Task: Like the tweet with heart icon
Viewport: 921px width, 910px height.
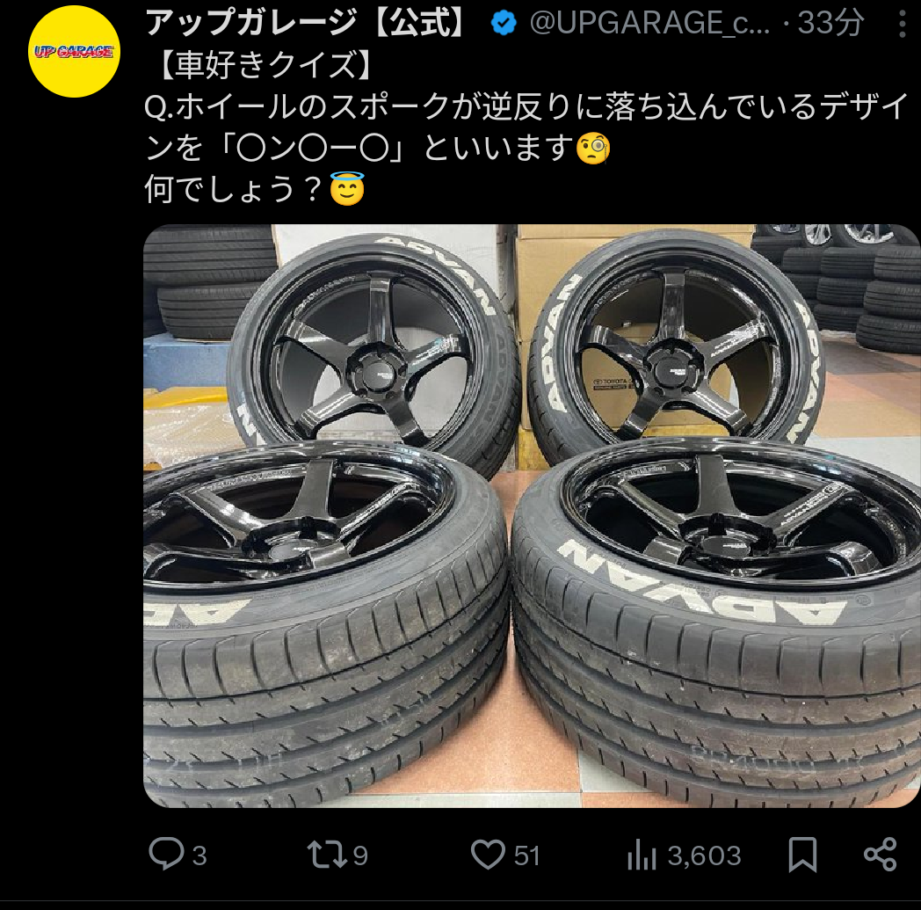Action: click(488, 855)
